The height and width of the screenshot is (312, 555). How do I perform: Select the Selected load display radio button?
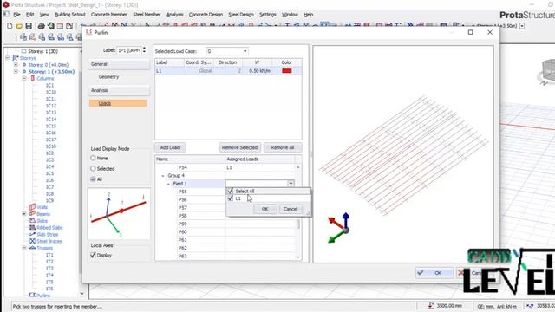click(x=93, y=169)
